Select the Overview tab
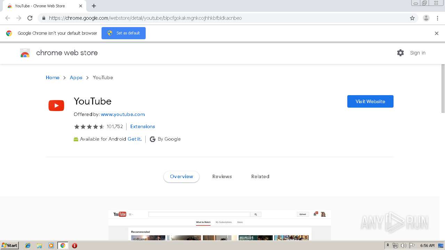The width and height of the screenshot is (445, 250). pos(181,177)
